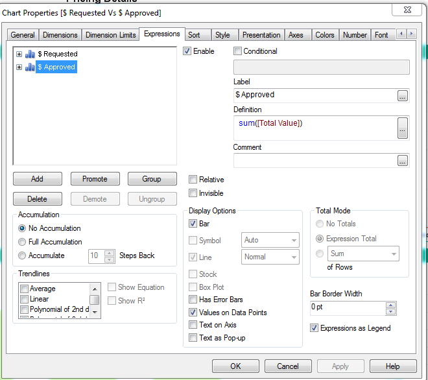Screen dimensions: 428x380
Task: Open Help for chart properties
Action: (393, 366)
